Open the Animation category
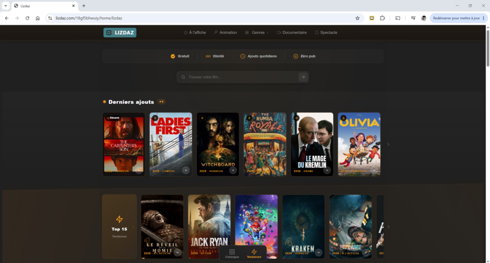Screen dimensions: 490x263 tap(225, 33)
